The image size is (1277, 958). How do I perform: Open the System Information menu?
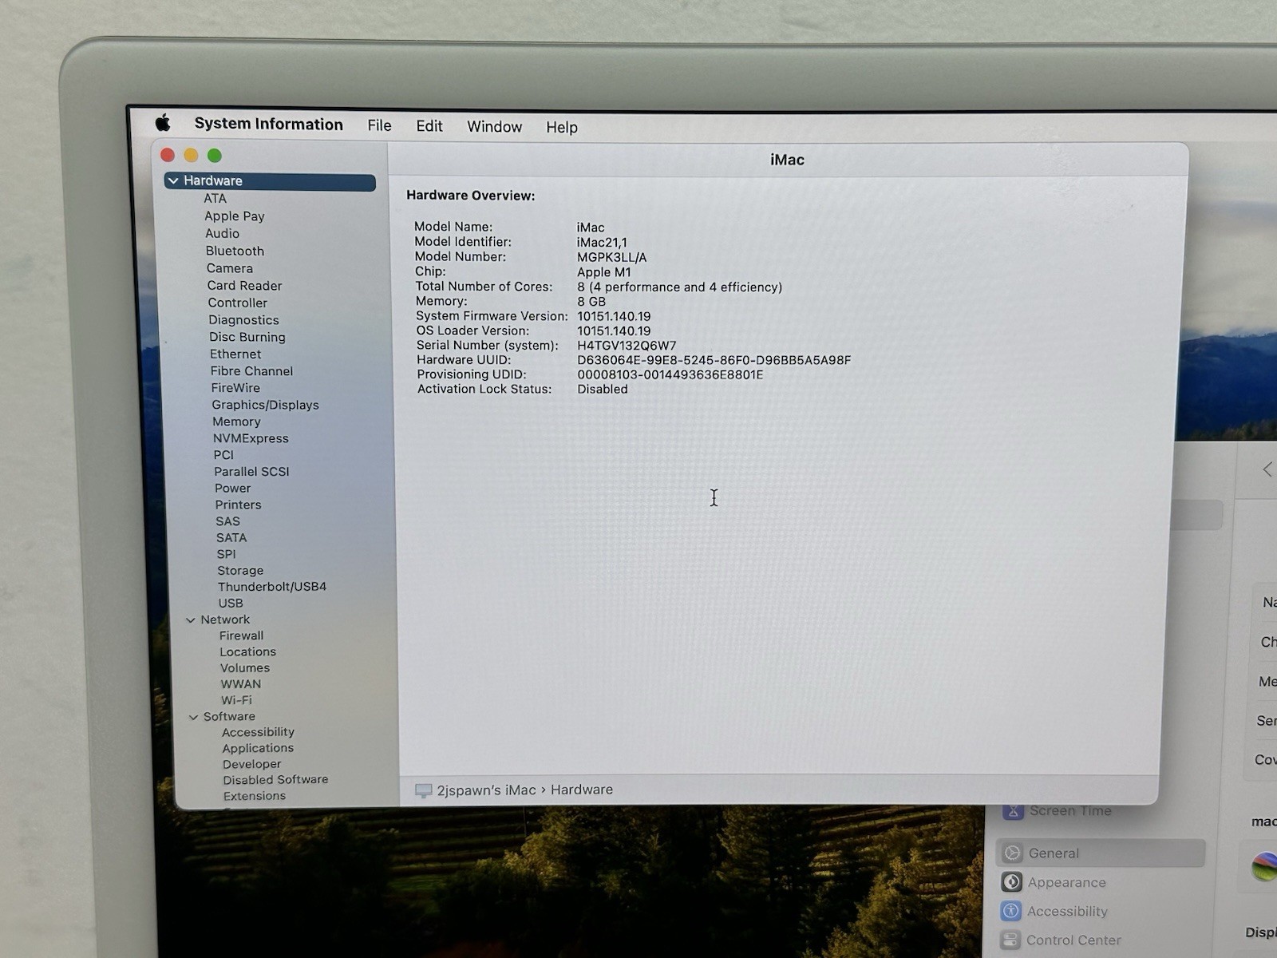(268, 124)
